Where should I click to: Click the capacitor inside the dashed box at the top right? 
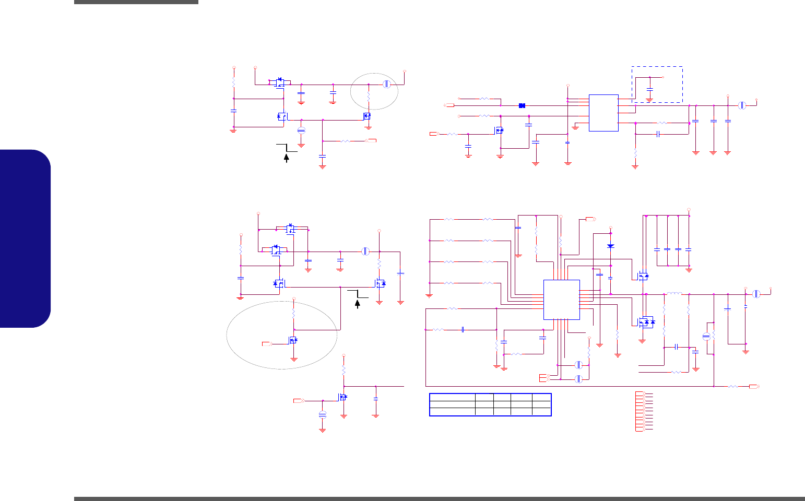(649, 90)
